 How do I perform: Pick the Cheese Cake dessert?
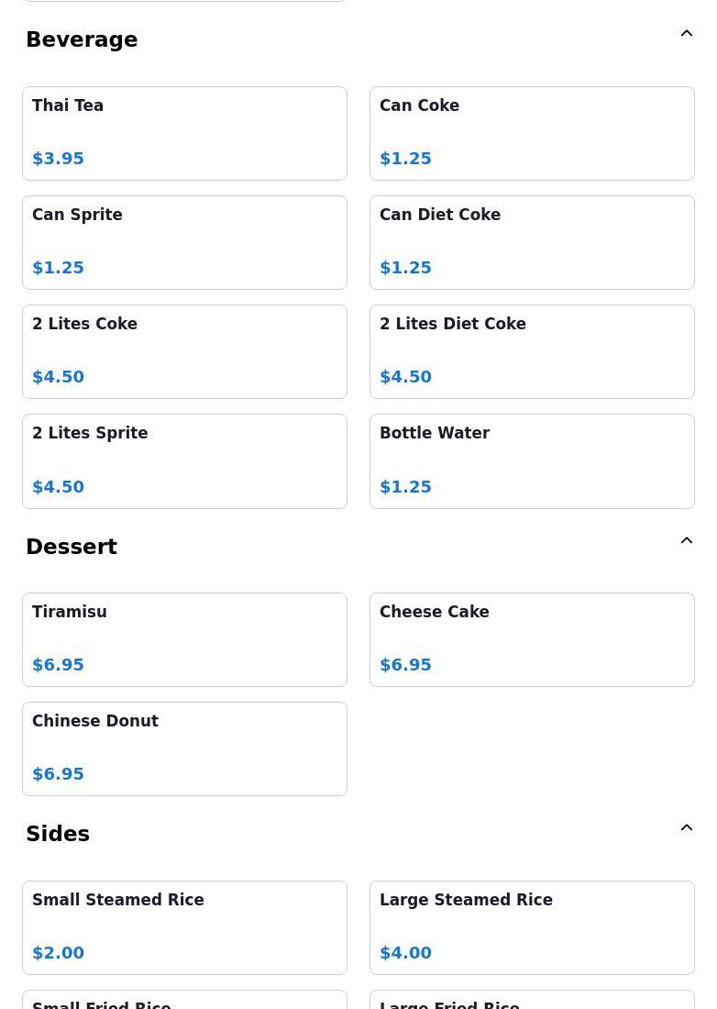532,639
